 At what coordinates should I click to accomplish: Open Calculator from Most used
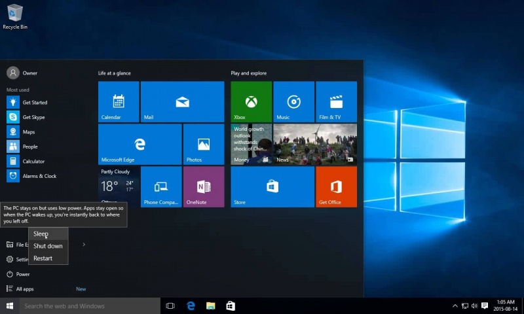(x=26, y=161)
